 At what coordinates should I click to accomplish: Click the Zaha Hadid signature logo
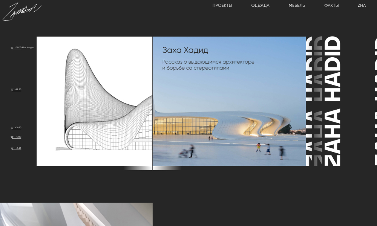click(21, 11)
